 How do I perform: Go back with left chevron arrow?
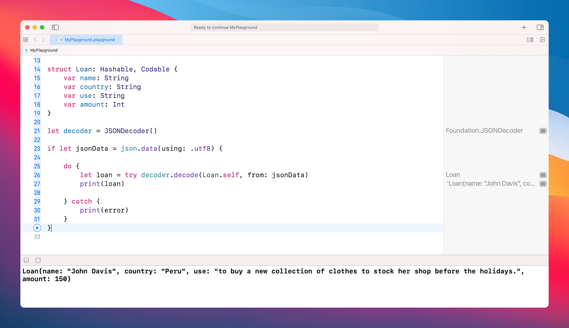[x=35, y=40]
